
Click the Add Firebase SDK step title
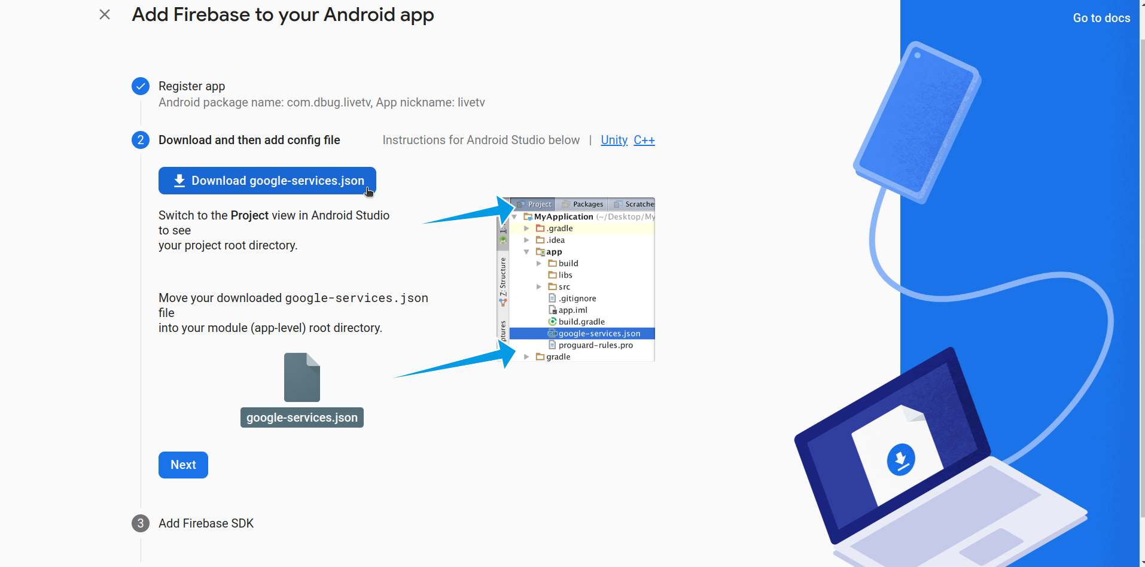pyautogui.click(x=206, y=523)
